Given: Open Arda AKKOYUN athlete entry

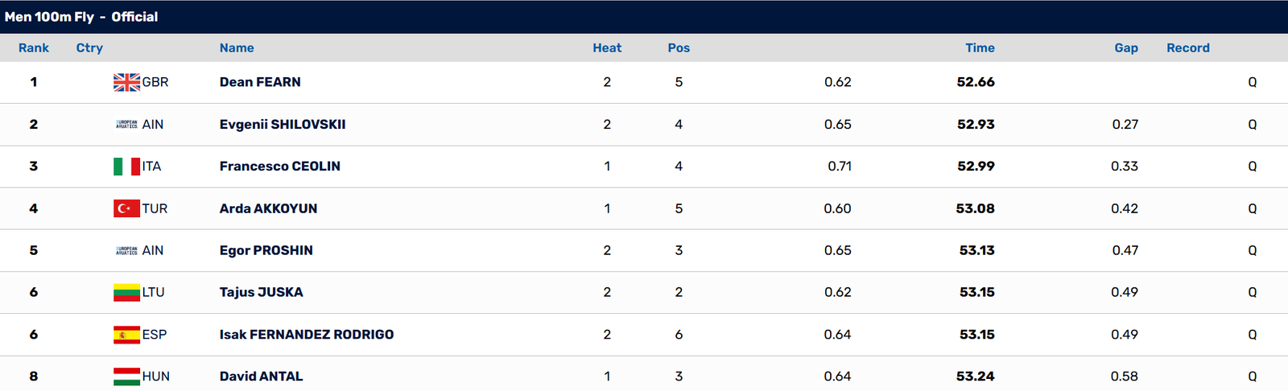Looking at the screenshot, I should coord(268,208).
